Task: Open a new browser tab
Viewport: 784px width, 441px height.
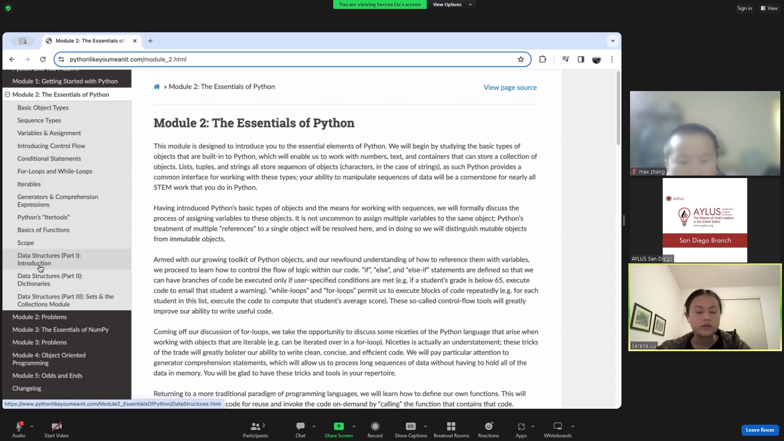Action: coord(150,41)
